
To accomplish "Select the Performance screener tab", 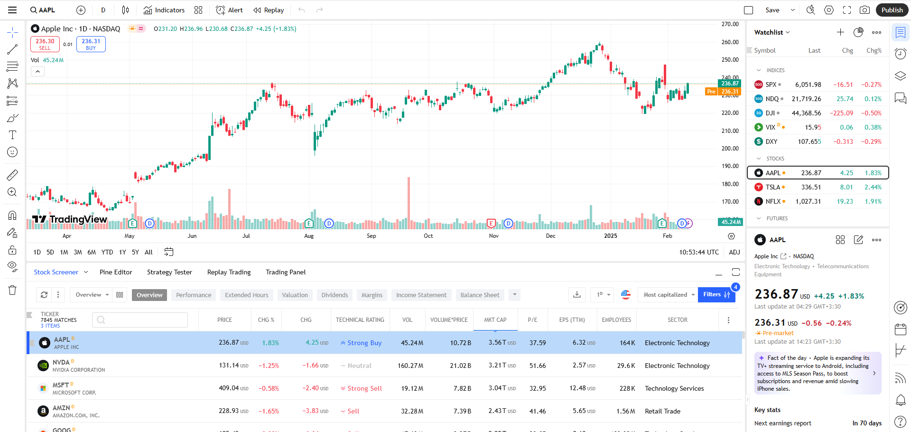I will [x=194, y=295].
